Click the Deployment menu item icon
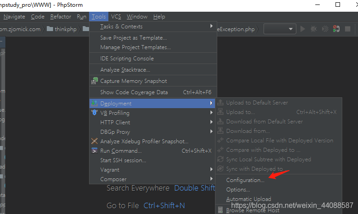 click(x=94, y=103)
